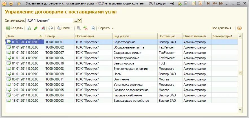This screenshot has width=249, height=118.
Task: Open the history star-page icon
Action: pos(186,3)
